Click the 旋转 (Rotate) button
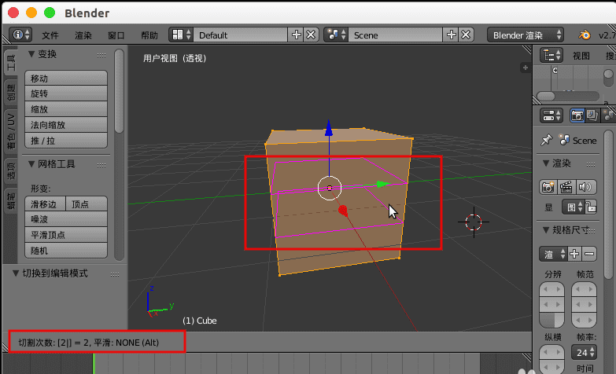The height and width of the screenshot is (374, 616). coord(66,93)
